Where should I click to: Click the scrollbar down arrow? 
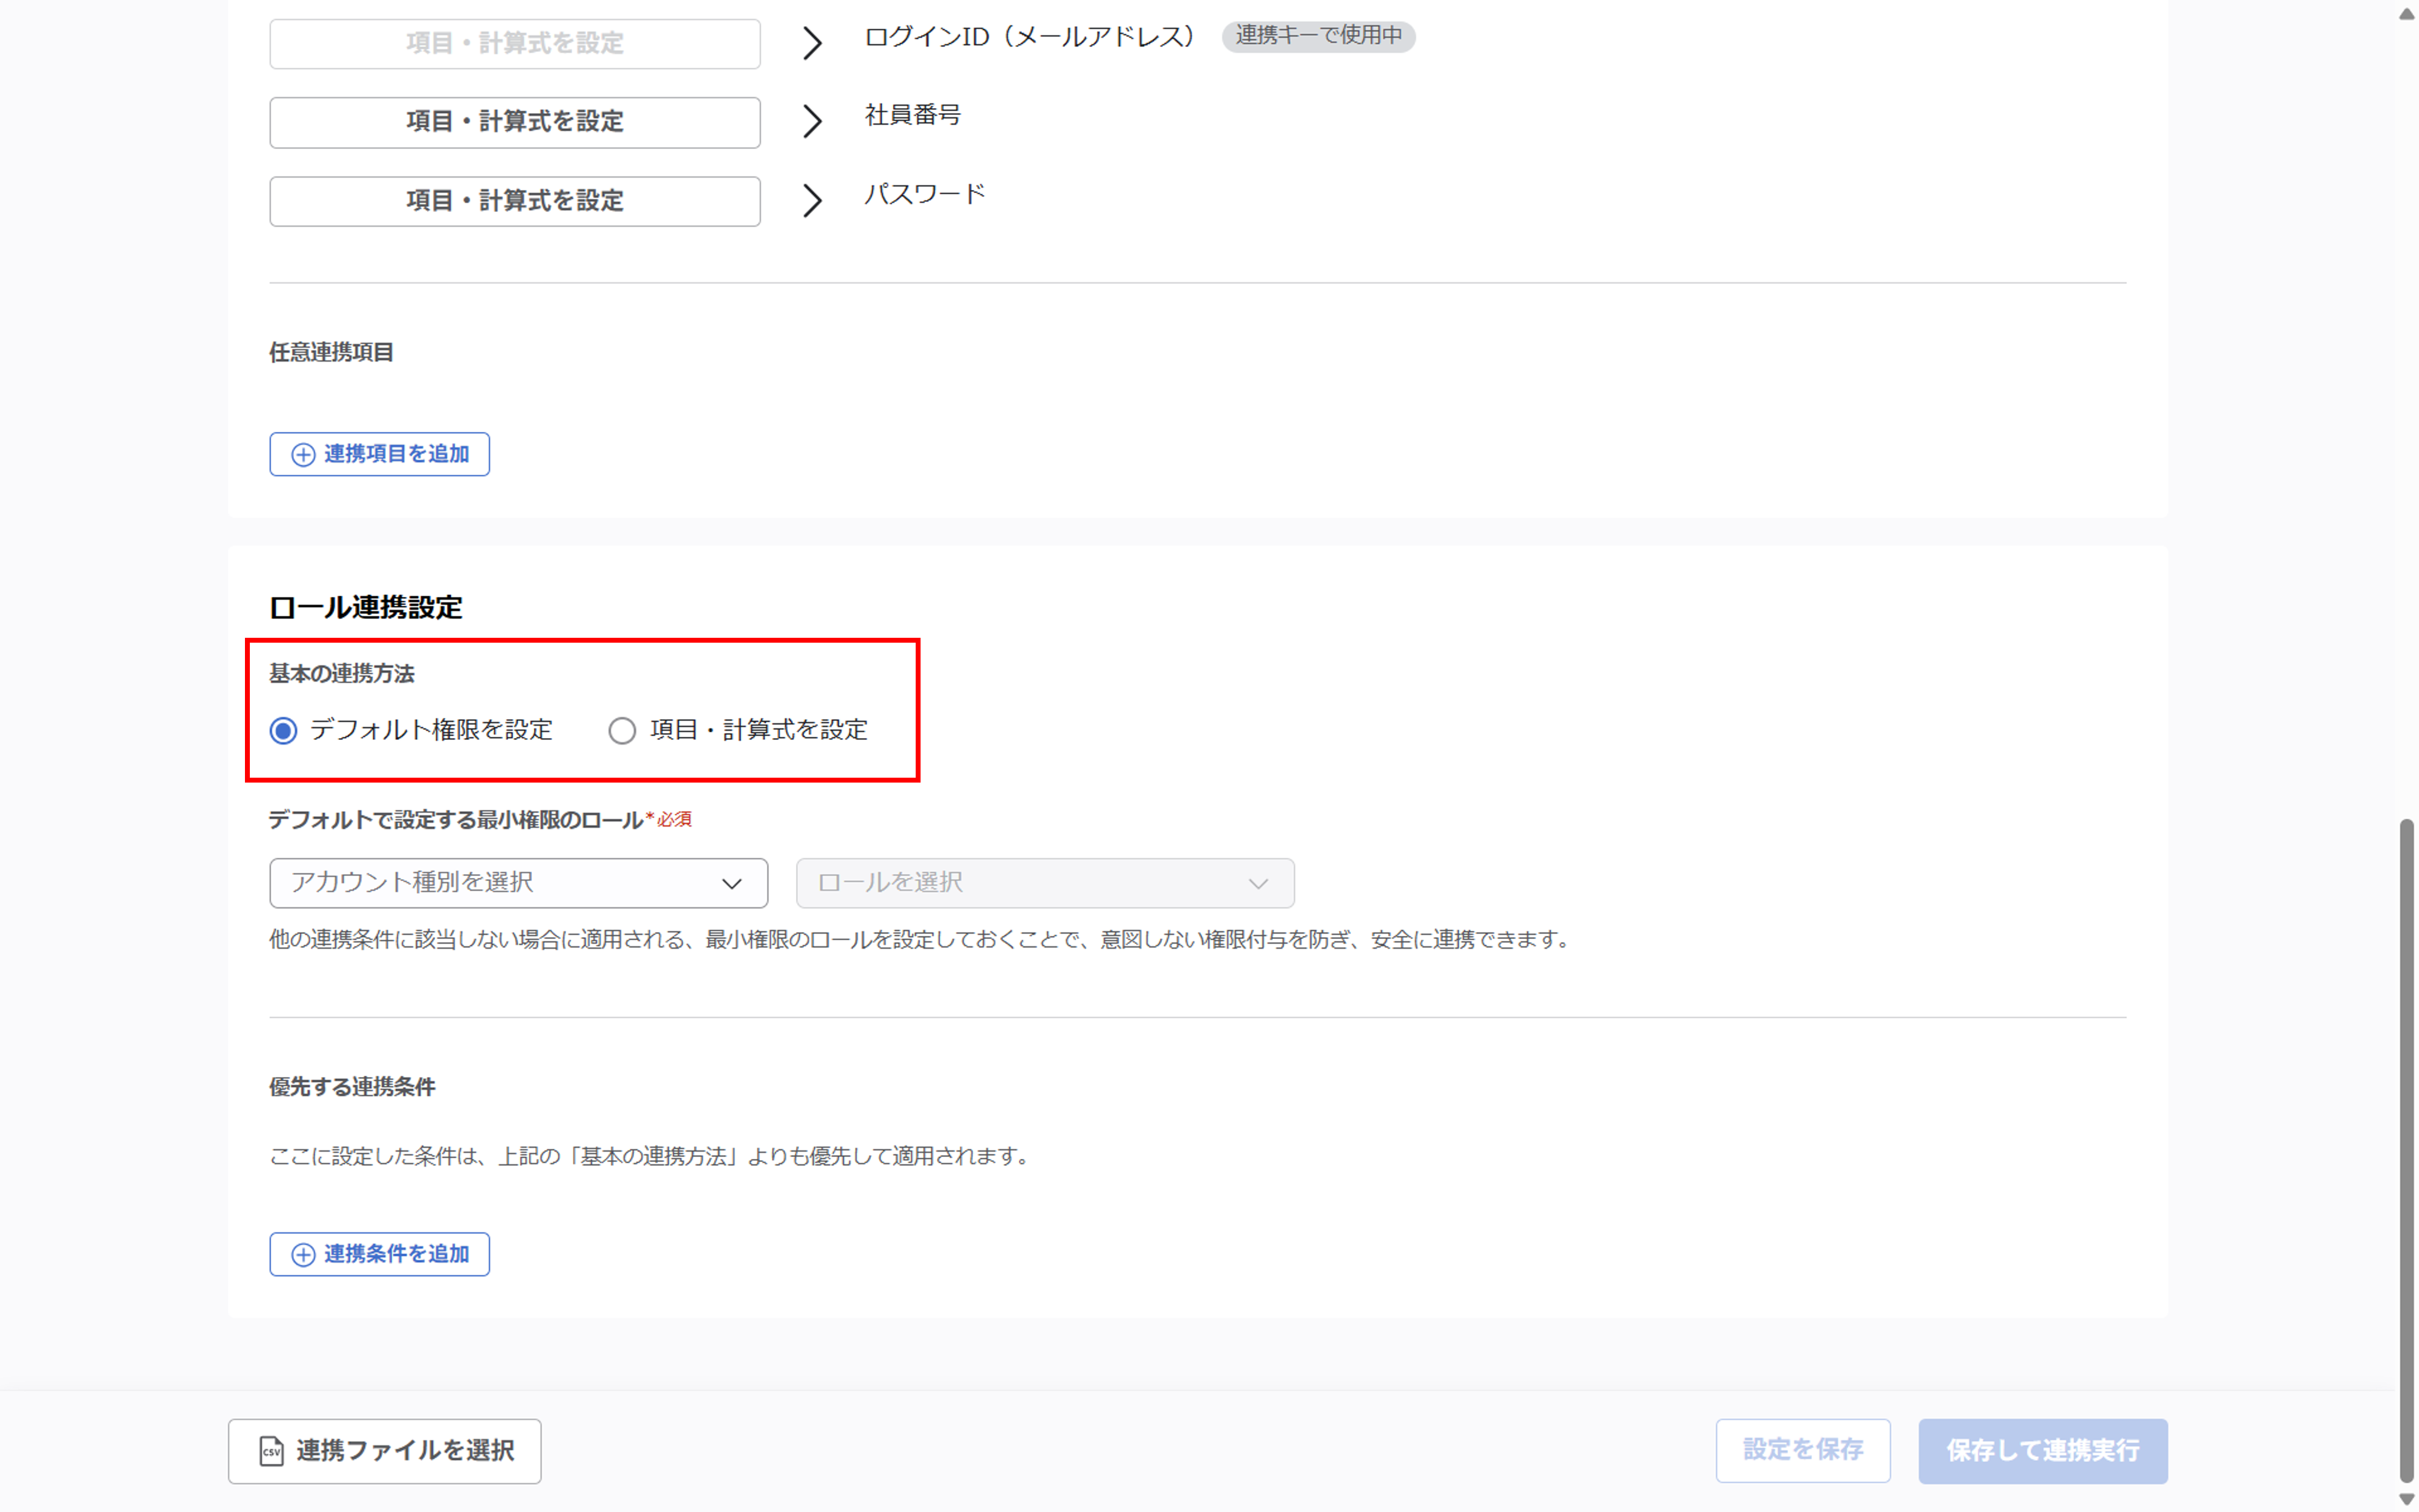(2406, 1499)
